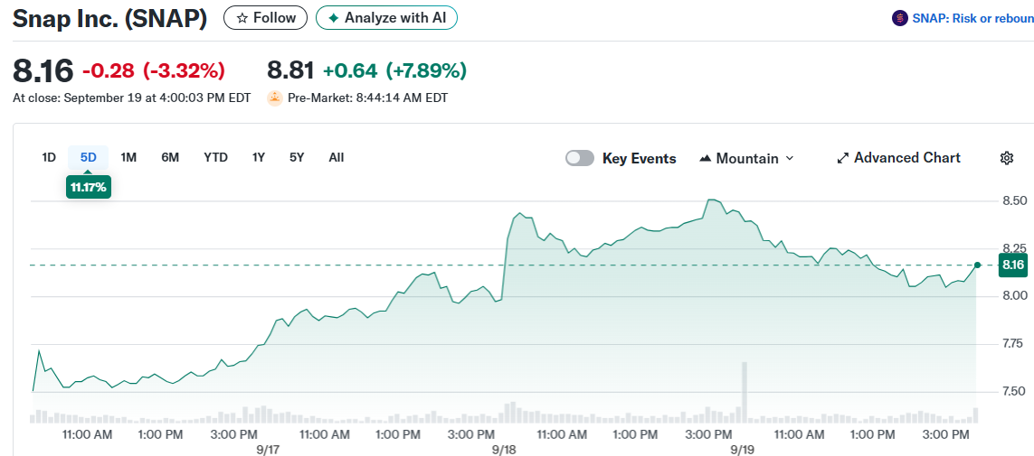
Task: Show the 5Y range
Action: point(297,158)
